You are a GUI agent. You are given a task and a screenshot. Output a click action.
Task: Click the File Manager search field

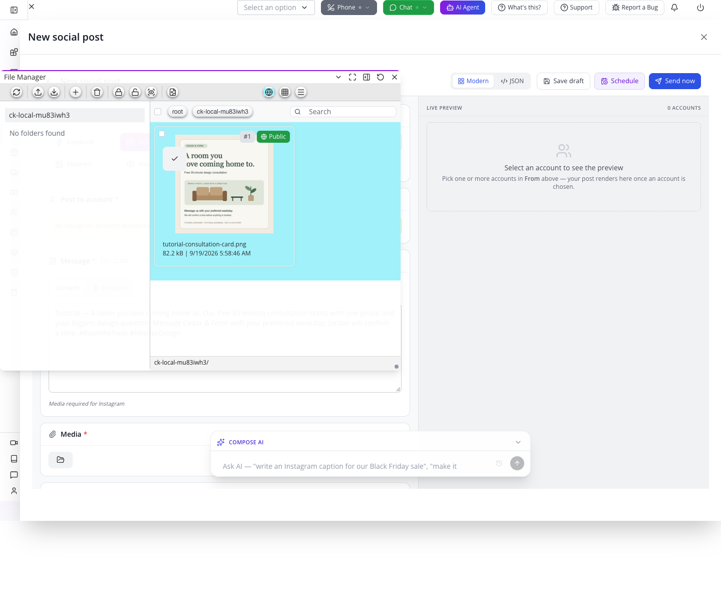point(343,112)
